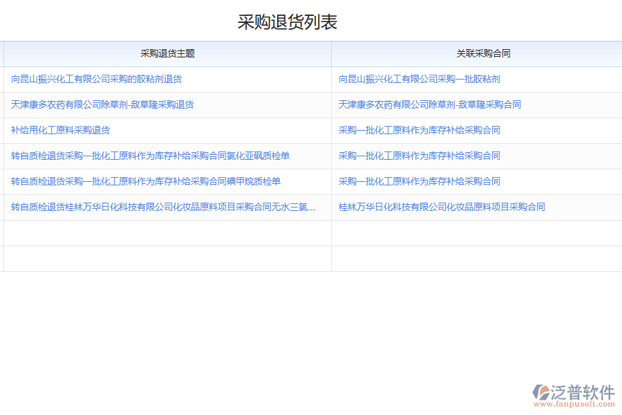Open 无水三氯 quality-check return record
The height and width of the screenshot is (415, 622).
pos(162,207)
